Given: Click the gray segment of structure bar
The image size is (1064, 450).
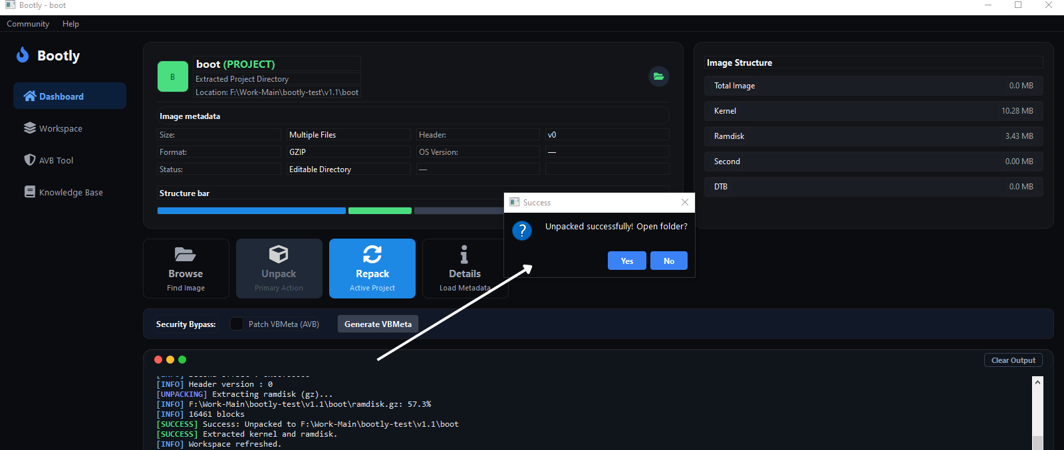Looking at the screenshot, I should [459, 211].
